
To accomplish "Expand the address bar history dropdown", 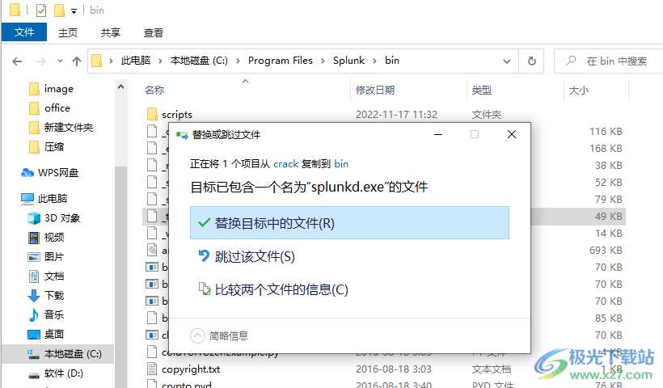I will coord(507,61).
